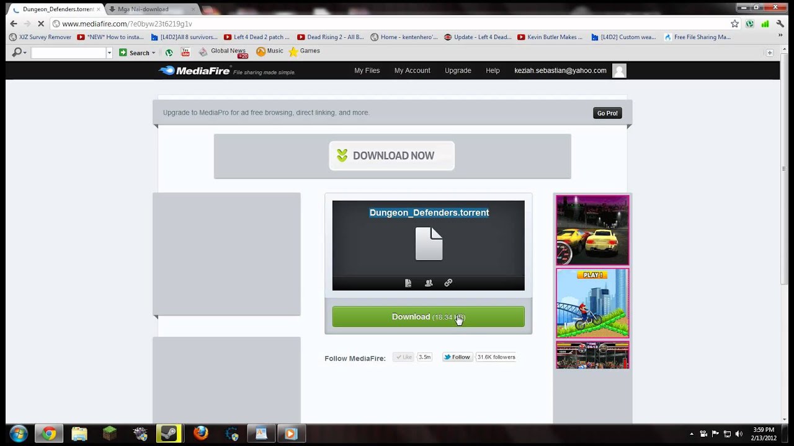Image resolution: width=794 pixels, height=446 pixels.
Task: Click the green signal bars extension icon
Action: [765, 24]
